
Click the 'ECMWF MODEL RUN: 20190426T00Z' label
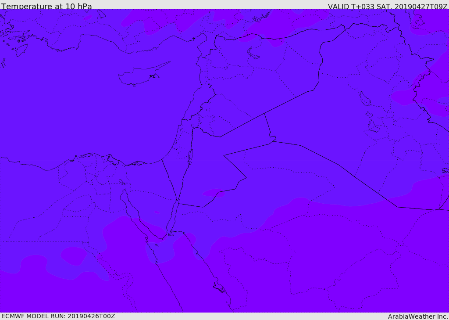pyautogui.click(x=58, y=316)
